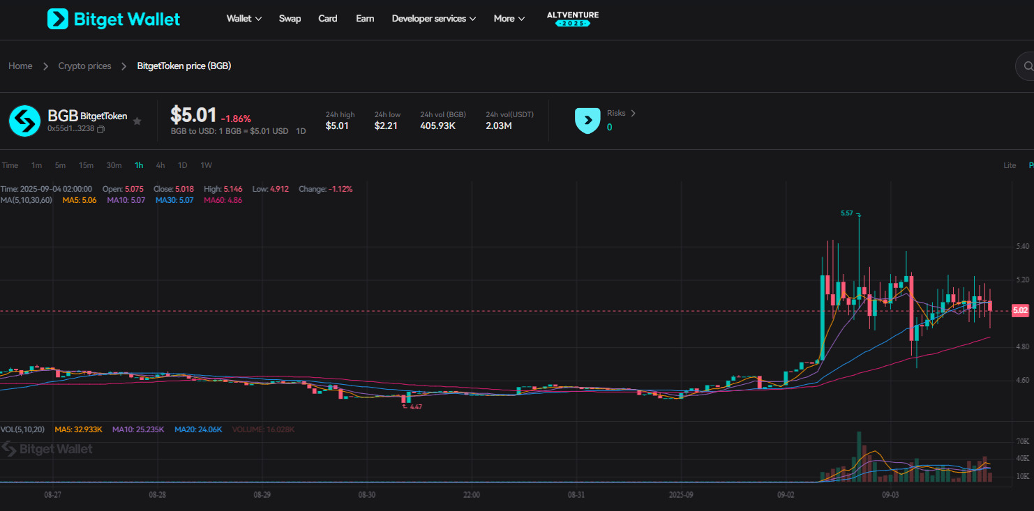Select the 1D chart interval
This screenshot has height=511, width=1034.
[182, 165]
